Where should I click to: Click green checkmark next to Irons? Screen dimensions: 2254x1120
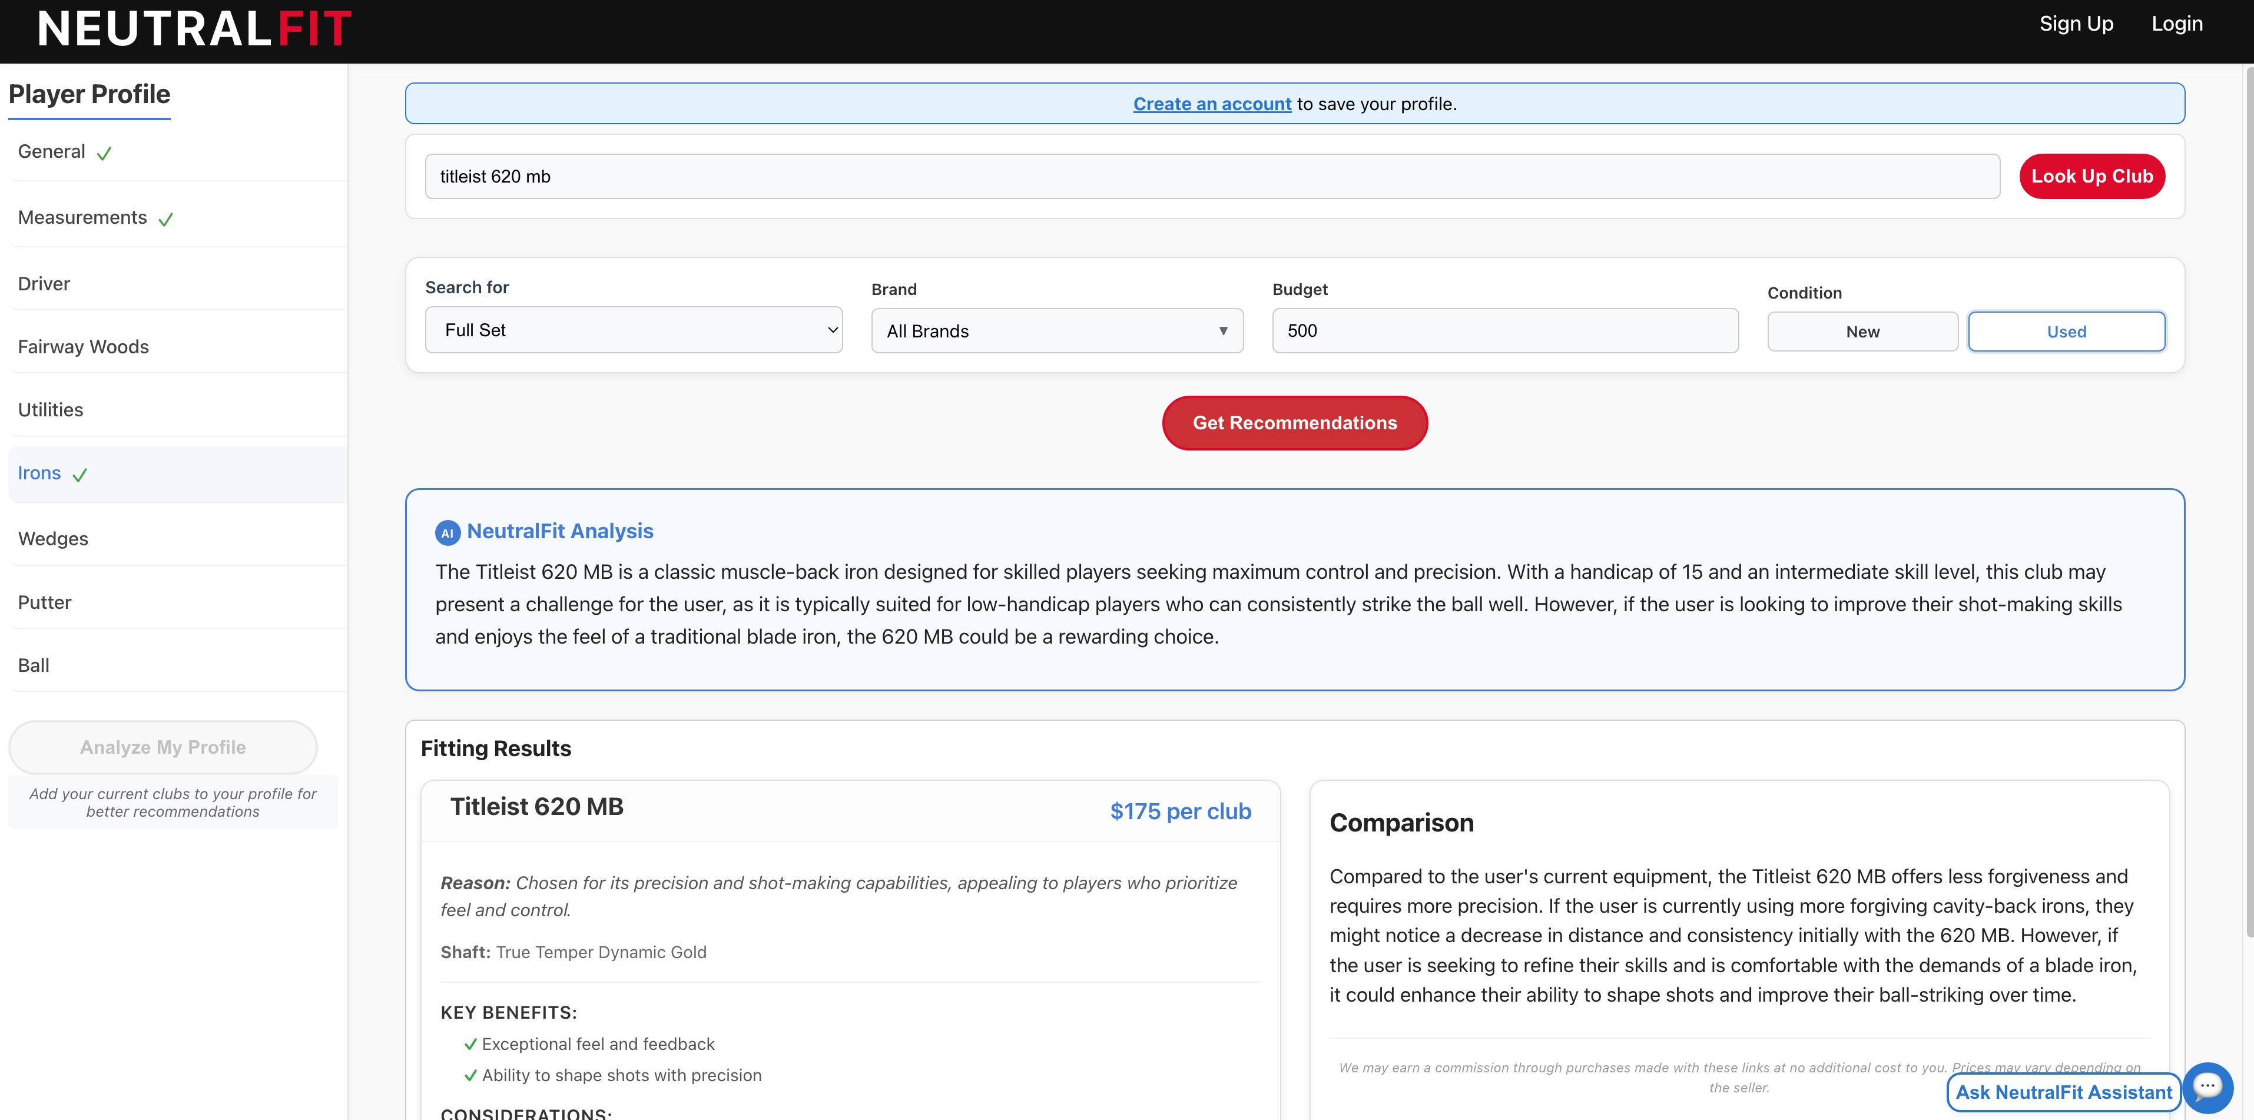[x=79, y=475]
